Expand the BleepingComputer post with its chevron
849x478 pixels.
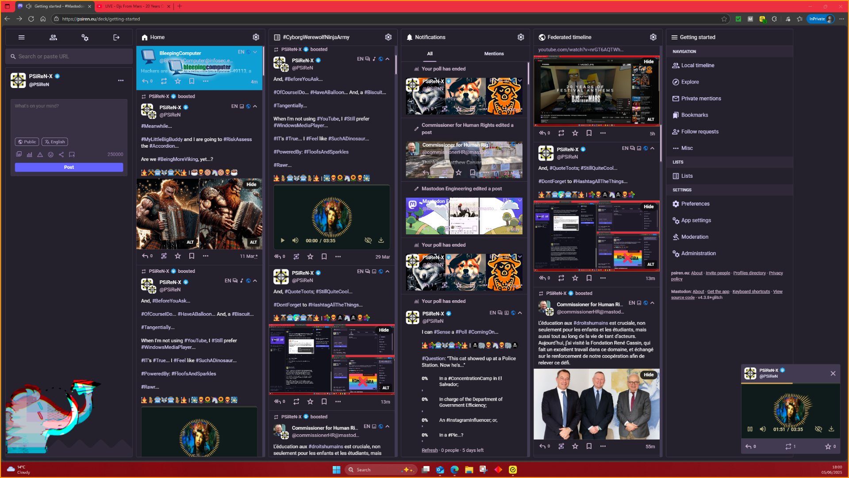[x=255, y=52]
